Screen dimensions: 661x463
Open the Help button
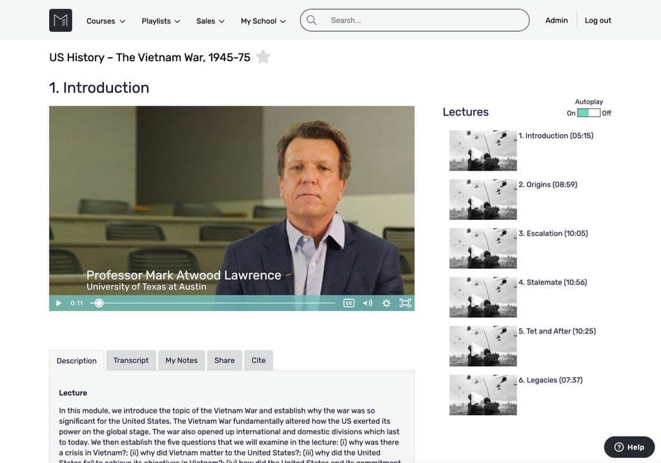(629, 447)
